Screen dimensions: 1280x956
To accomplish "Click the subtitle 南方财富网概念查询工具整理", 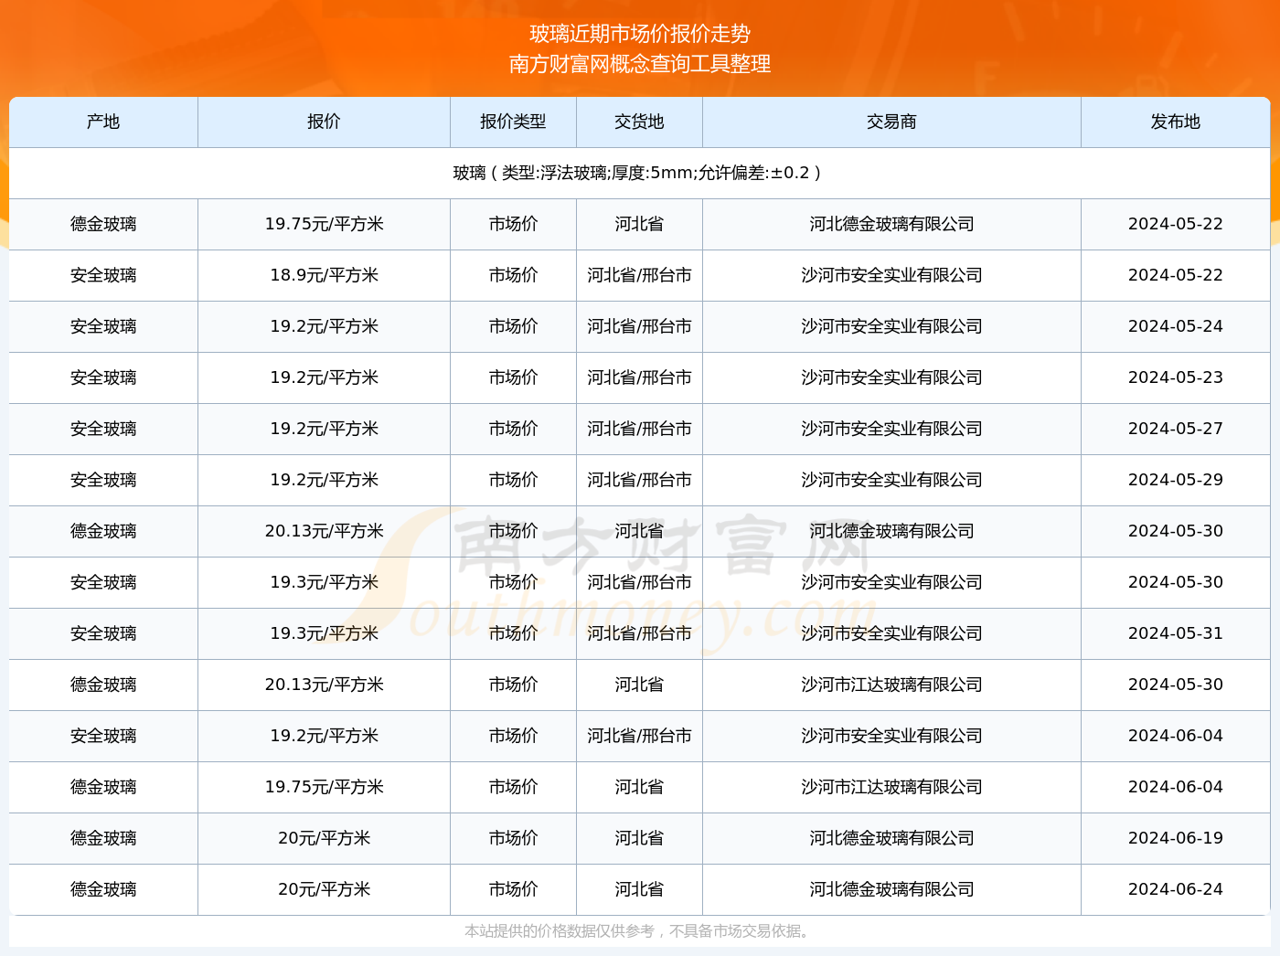I will (x=640, y=64).
